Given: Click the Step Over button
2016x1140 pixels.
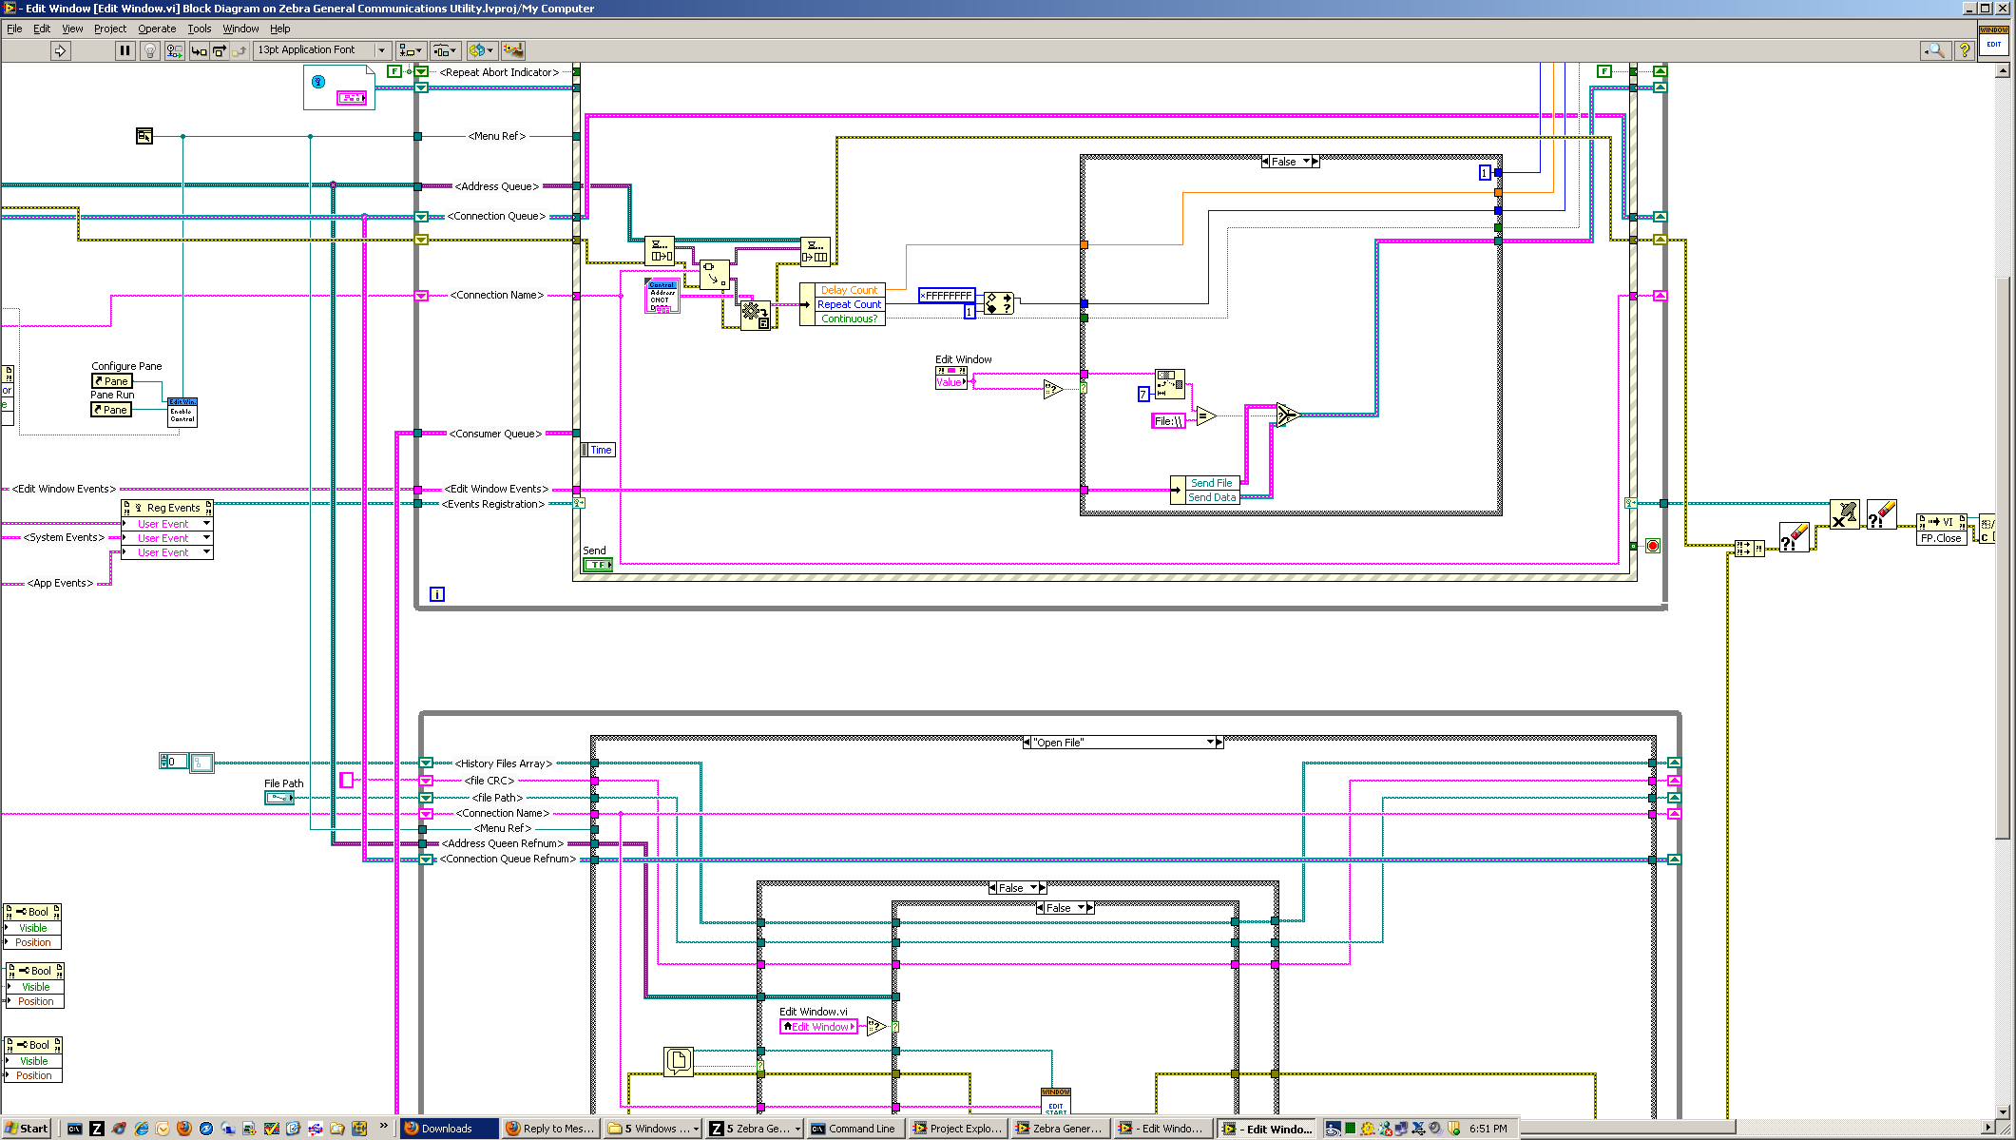Looking at the screenshot, I should tap(219, 50).
